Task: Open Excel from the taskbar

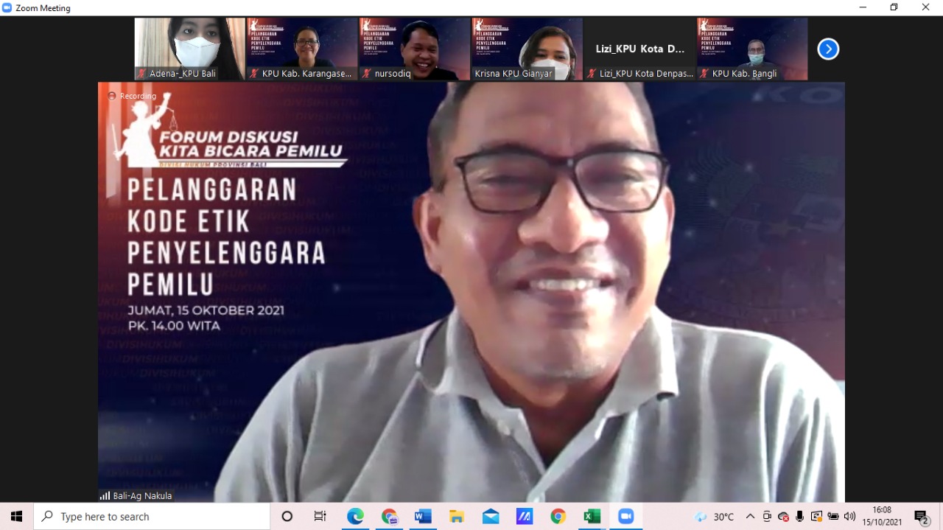Action: point(592,517)
